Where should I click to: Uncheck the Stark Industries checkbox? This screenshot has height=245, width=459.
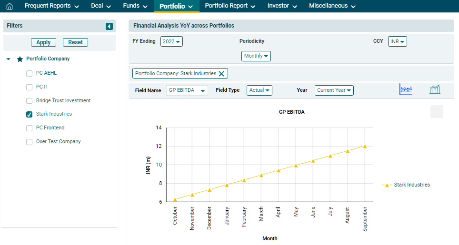(30, 114)
